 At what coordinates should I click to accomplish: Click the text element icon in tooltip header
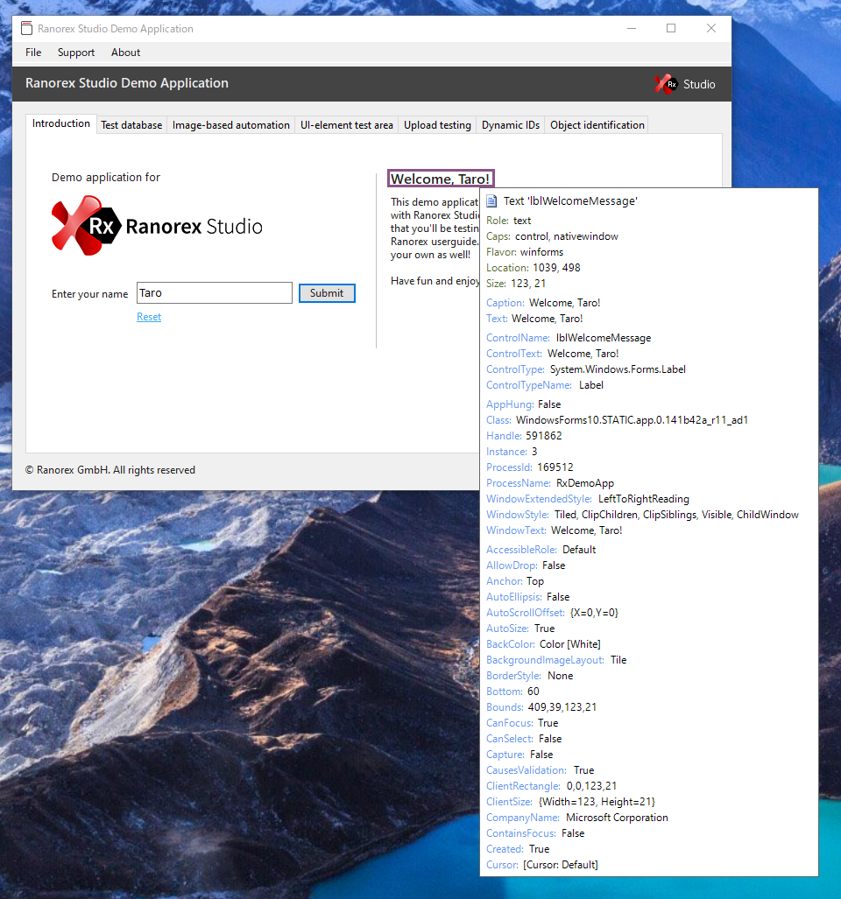[x=491, y=200]
